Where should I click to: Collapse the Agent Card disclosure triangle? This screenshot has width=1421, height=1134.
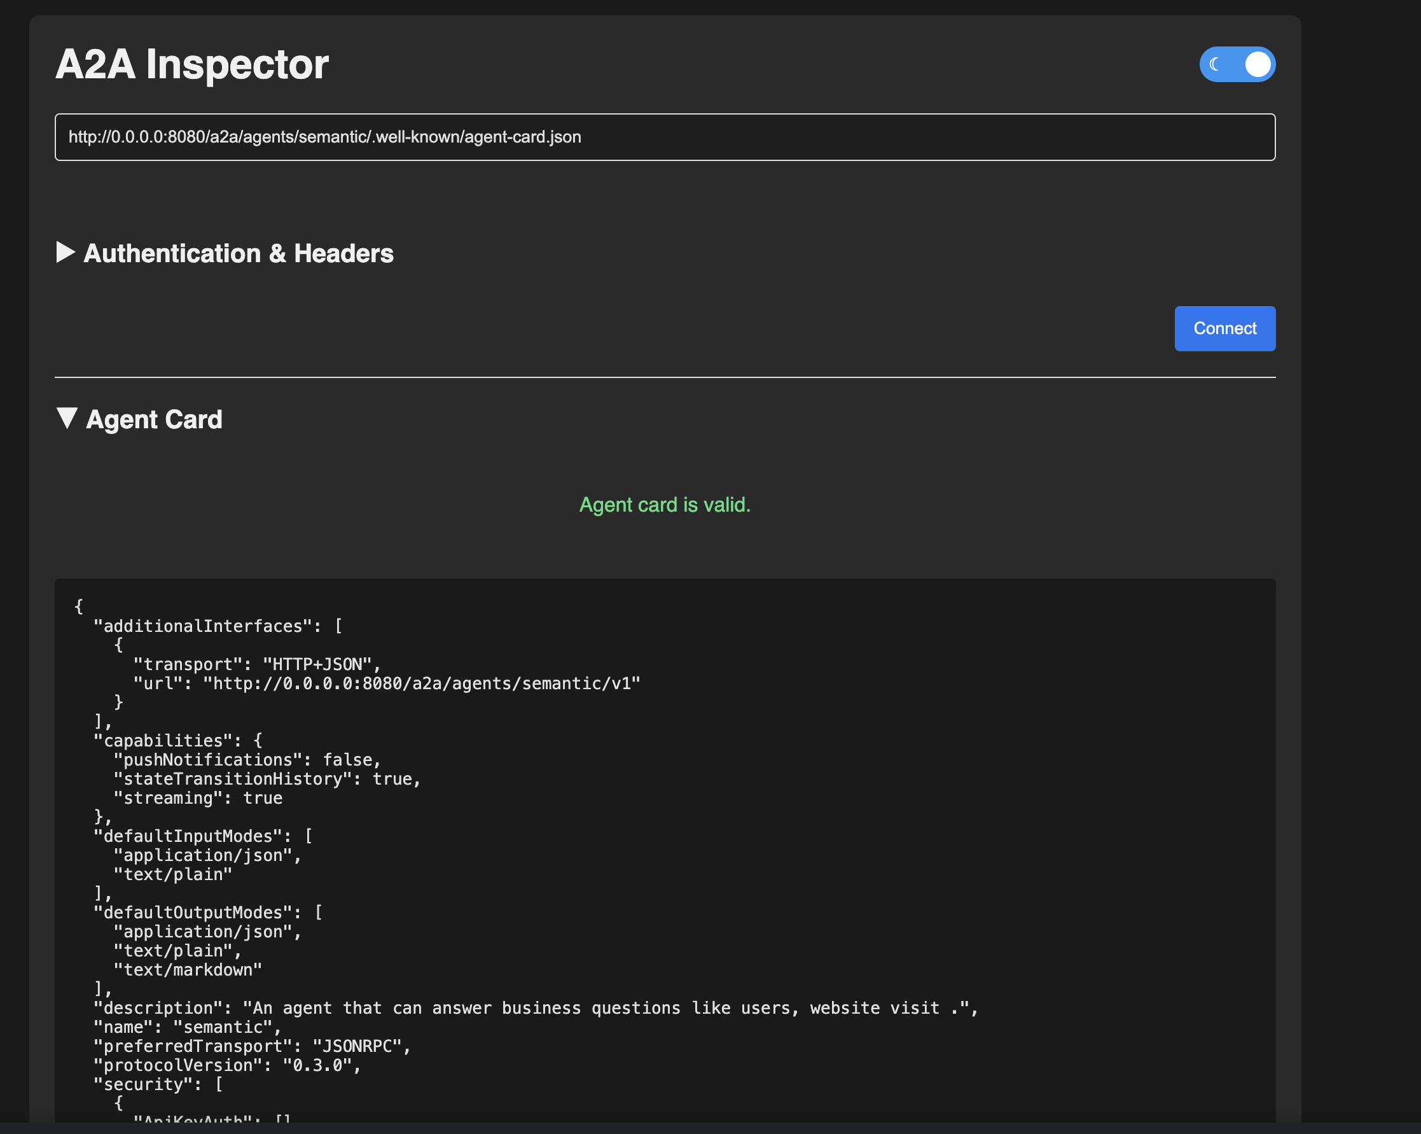tap(67, 418)
